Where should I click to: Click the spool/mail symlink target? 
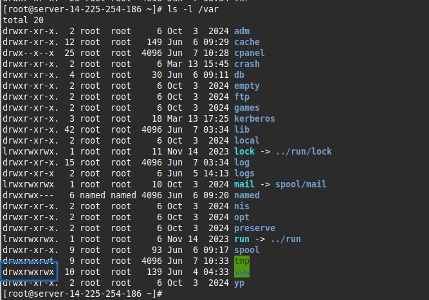[302, 184]
